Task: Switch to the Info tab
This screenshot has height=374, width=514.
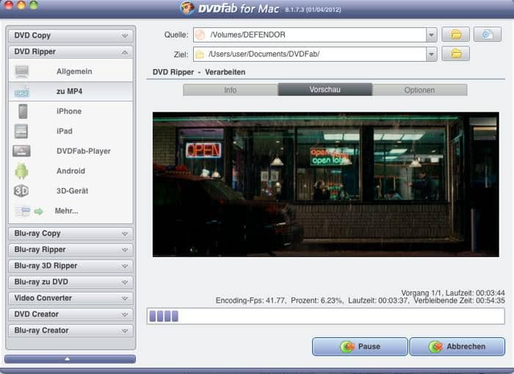Action: (x=231, y=90)
